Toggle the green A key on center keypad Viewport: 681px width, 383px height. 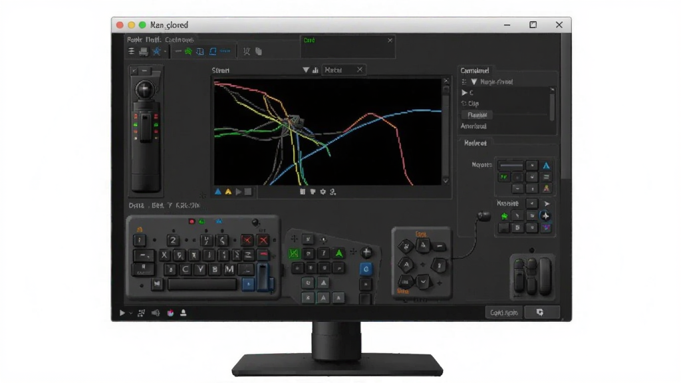tap(339, 253)
